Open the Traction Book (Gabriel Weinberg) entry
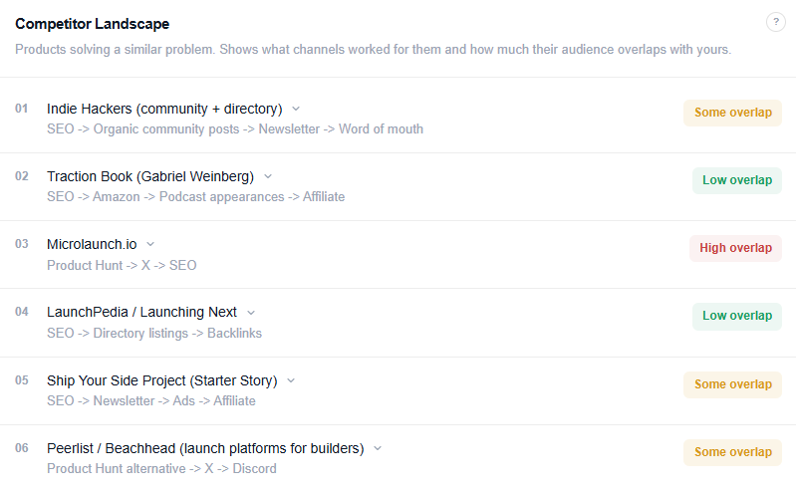796x494 pixels. tap(150, 176)
